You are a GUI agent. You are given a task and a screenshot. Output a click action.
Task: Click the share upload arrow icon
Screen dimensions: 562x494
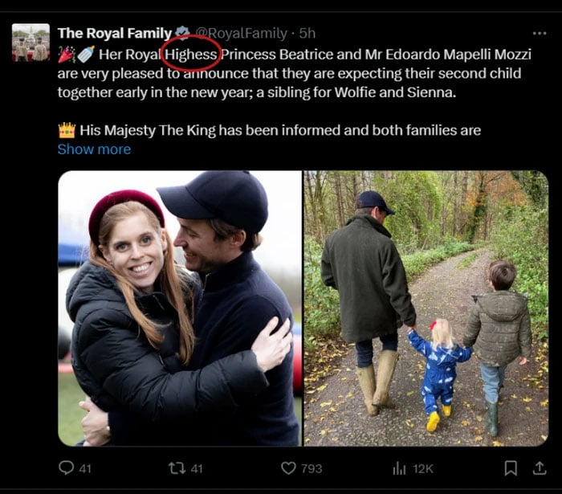(538, 467)
